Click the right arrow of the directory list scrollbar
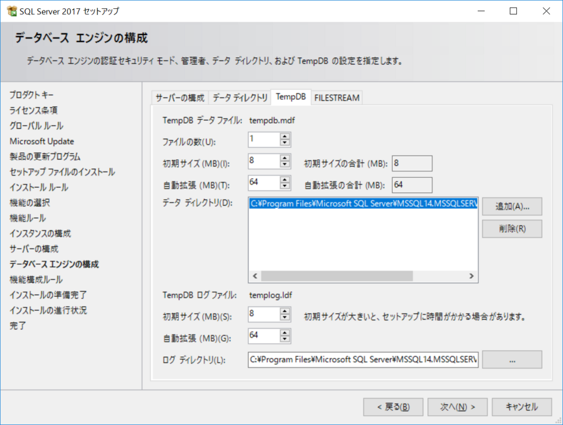 (x=471, y=275)
